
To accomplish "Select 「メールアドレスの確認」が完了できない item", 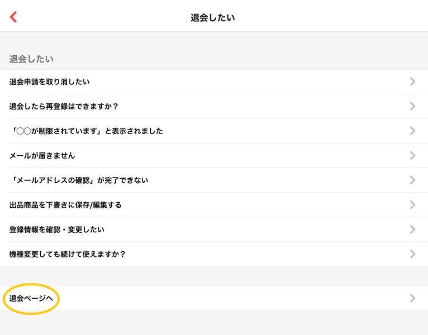I will tap(79, 180).
